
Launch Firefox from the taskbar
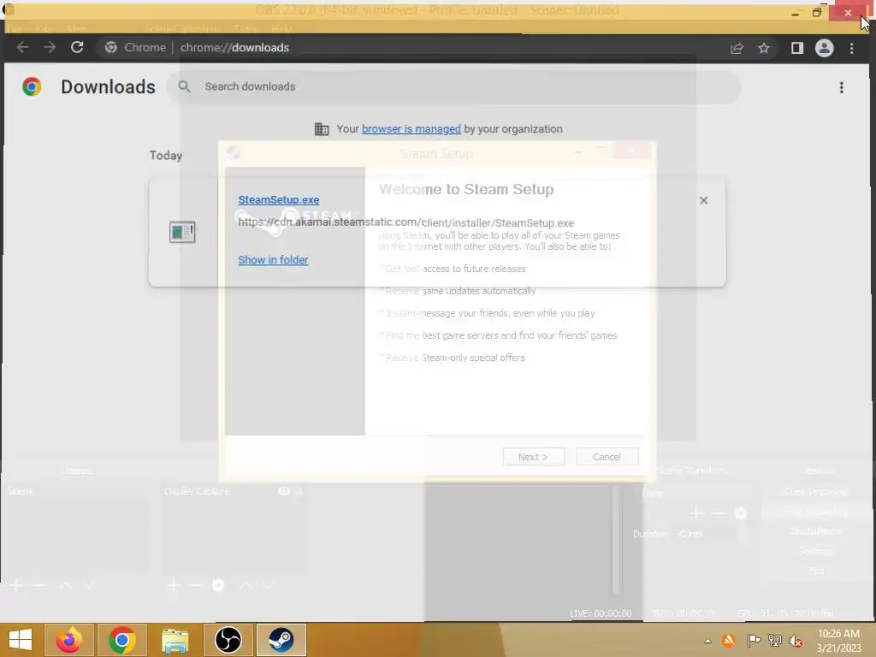[x=69, y=640]
